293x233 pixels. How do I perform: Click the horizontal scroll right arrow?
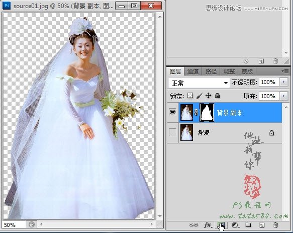pyautogui.click(x=152, y=224)
